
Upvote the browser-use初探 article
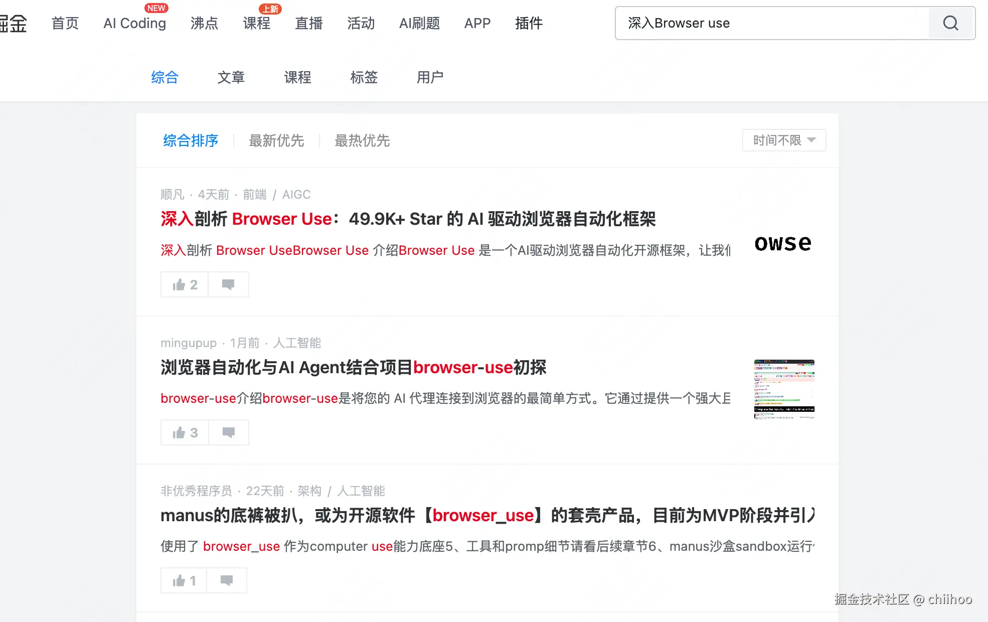click(184, 432)
